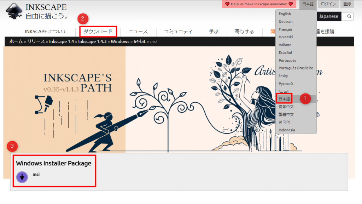362x204 pixels.
Task: Choose 日本語 in the language list
Action: (x=284, y=99)
